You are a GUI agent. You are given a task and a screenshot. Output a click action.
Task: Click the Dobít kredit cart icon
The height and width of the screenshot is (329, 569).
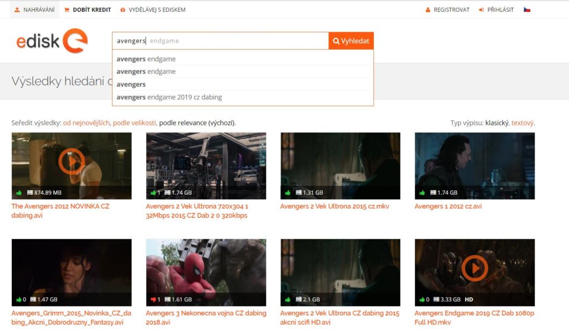(x=67, y=10)
